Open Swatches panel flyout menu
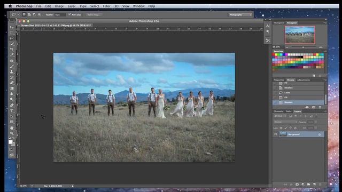The image size is (342, 192). (x=325, y=51)
